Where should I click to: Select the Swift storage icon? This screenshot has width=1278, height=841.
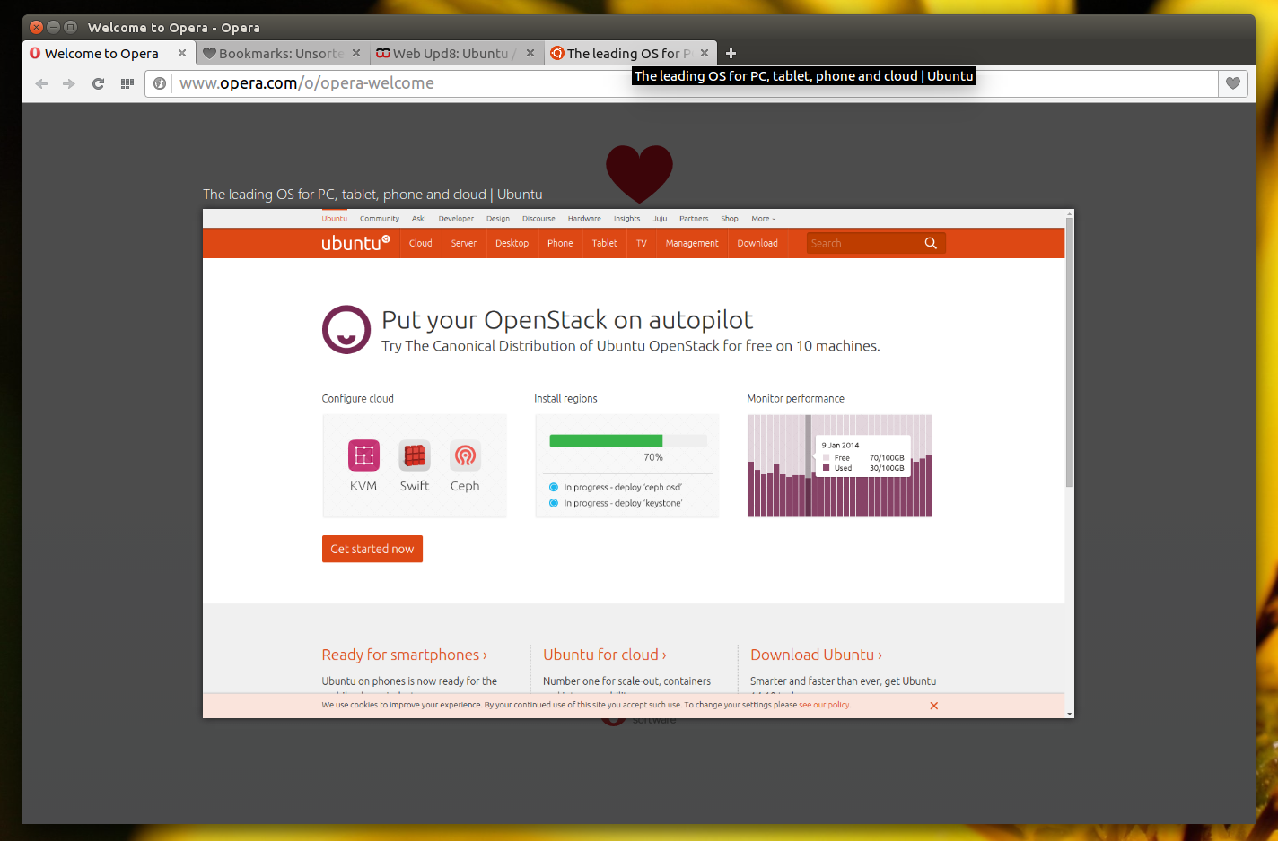[414, 455]
